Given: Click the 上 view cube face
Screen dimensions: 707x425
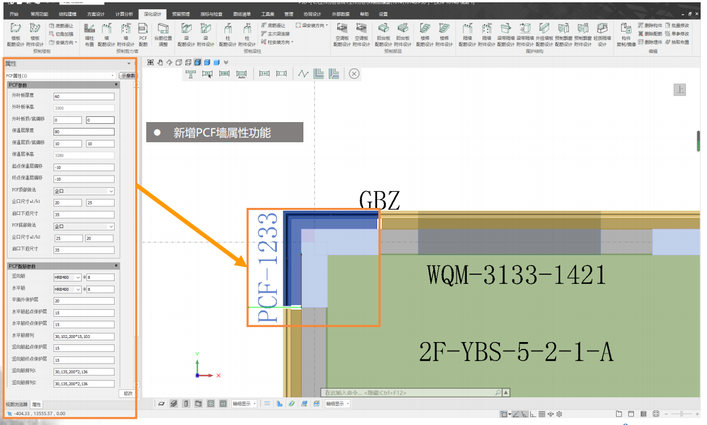Looking at the screenshot, I should 679,89.
